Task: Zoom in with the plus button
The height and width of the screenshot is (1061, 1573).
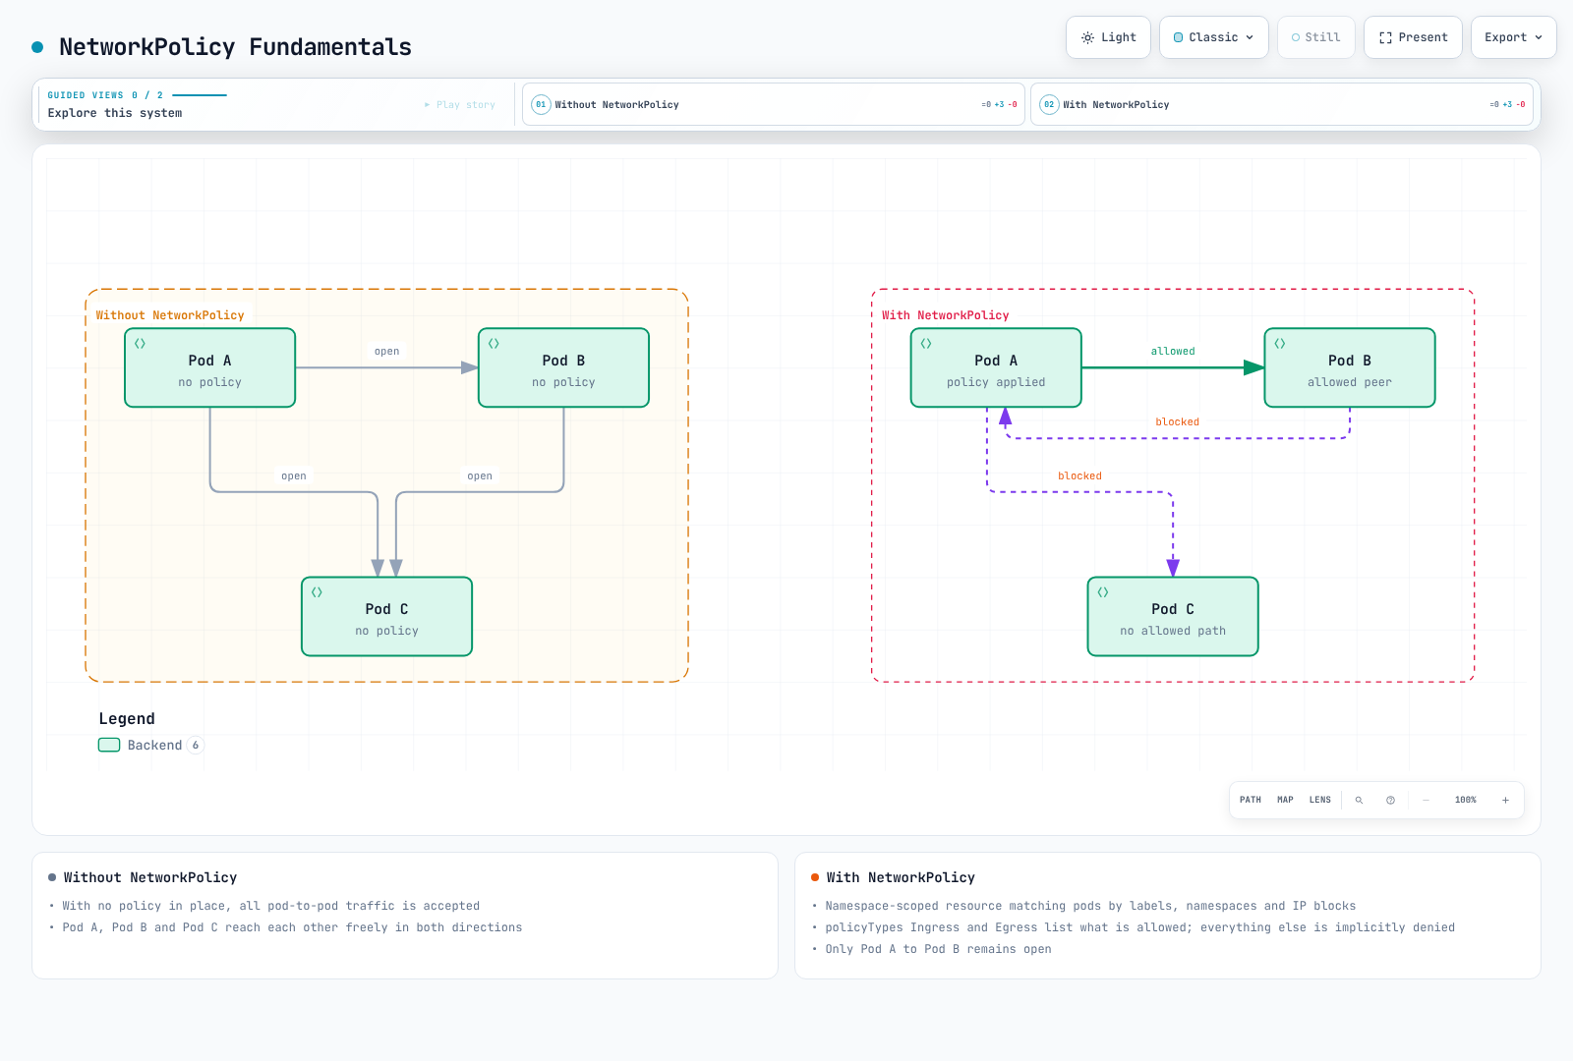Action: point(1505,800)
